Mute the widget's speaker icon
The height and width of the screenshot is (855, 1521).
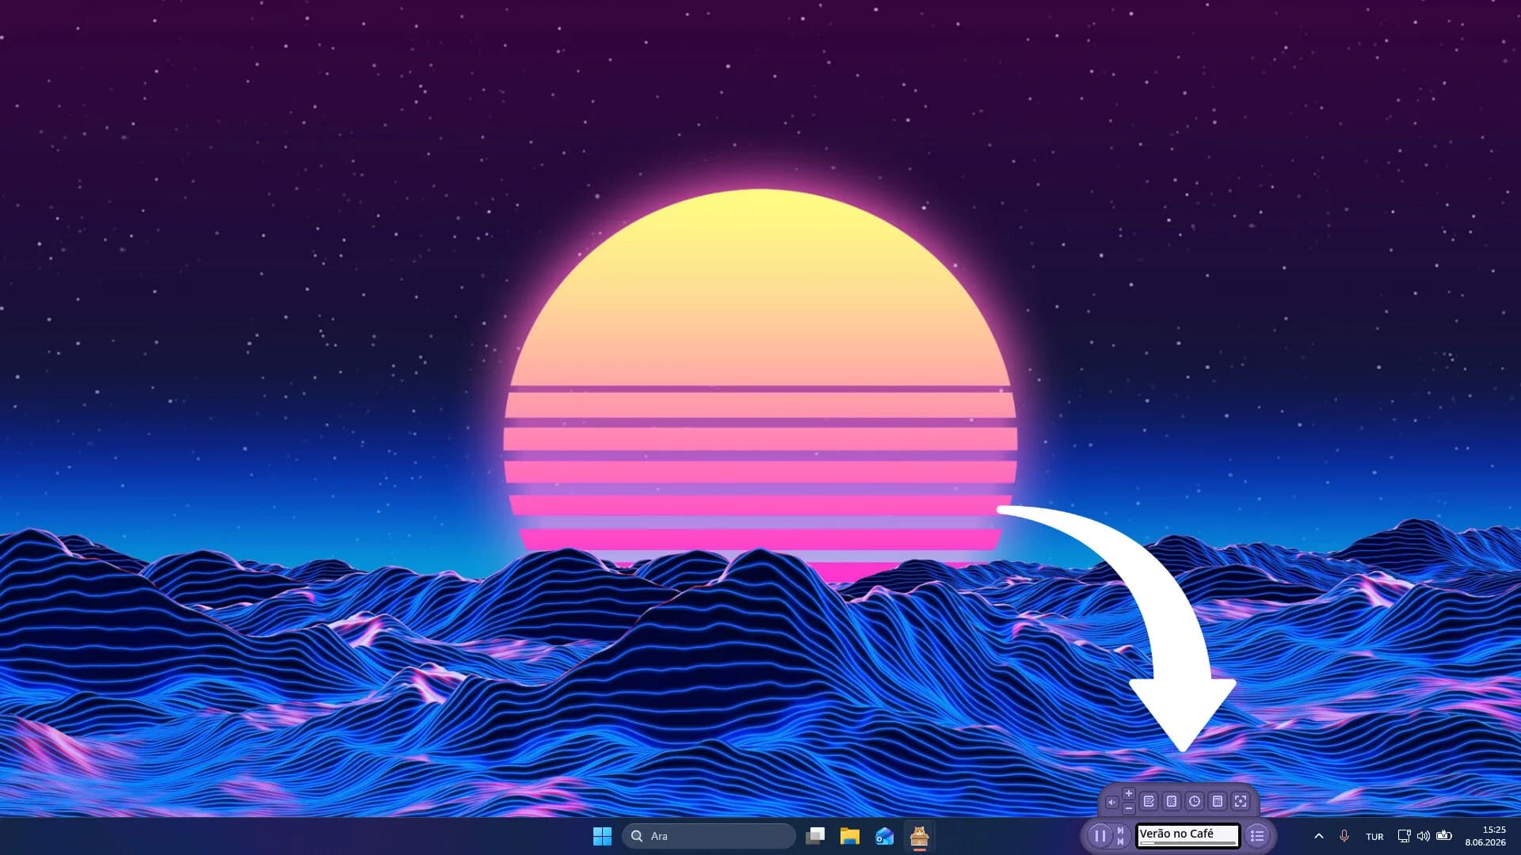click(x=1111, y=802)
